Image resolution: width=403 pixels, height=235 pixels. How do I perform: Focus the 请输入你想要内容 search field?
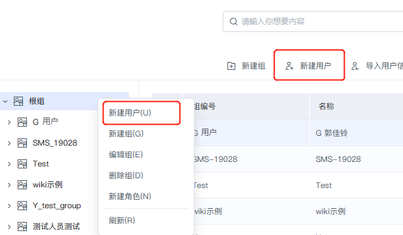[x=313, y=22]
